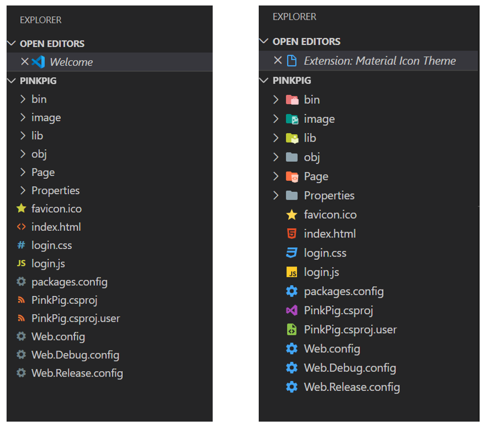Viewport: 484px width, 426px height.
Task: Select the HTML5 icon next to index.html
Action: click(x=292, y=234)
